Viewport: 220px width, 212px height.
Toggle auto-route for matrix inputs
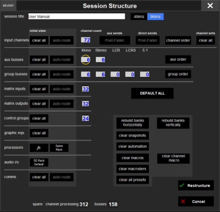(62, 89)
